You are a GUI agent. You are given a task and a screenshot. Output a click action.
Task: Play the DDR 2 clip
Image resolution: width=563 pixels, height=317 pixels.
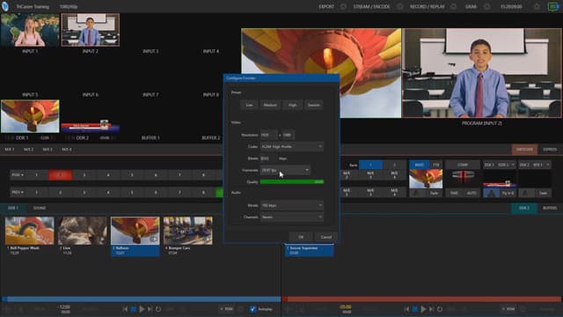click(423, 309)
